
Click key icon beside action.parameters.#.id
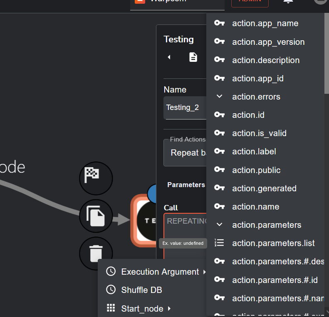point(219,280)
